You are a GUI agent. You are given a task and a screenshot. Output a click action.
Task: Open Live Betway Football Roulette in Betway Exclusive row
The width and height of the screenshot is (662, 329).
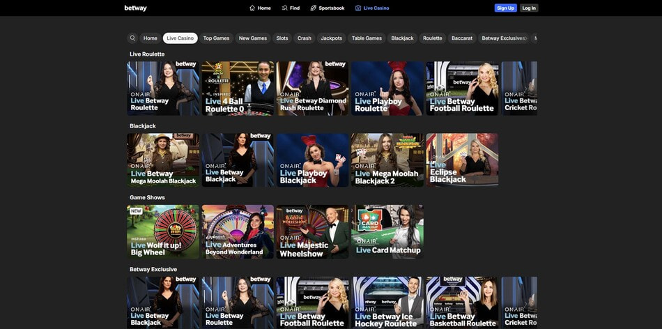(x=312, y=303)
